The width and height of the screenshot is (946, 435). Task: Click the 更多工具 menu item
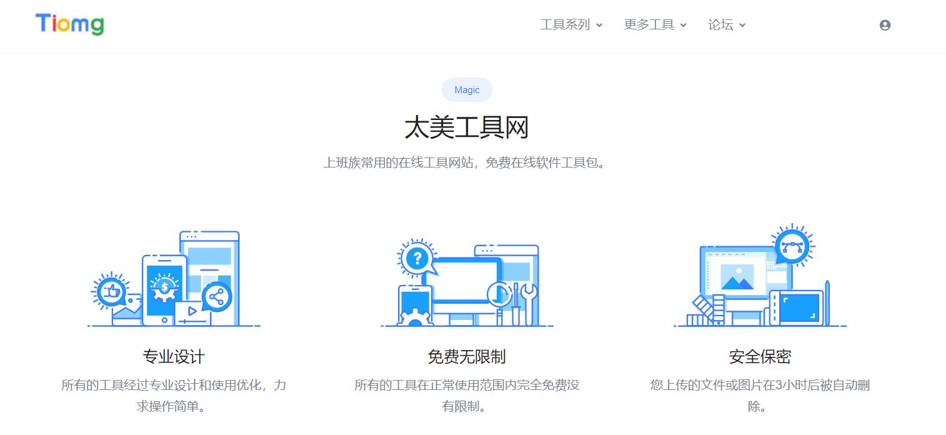[650, 25]
